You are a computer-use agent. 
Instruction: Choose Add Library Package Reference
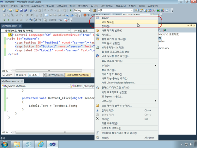pos(126,83)
